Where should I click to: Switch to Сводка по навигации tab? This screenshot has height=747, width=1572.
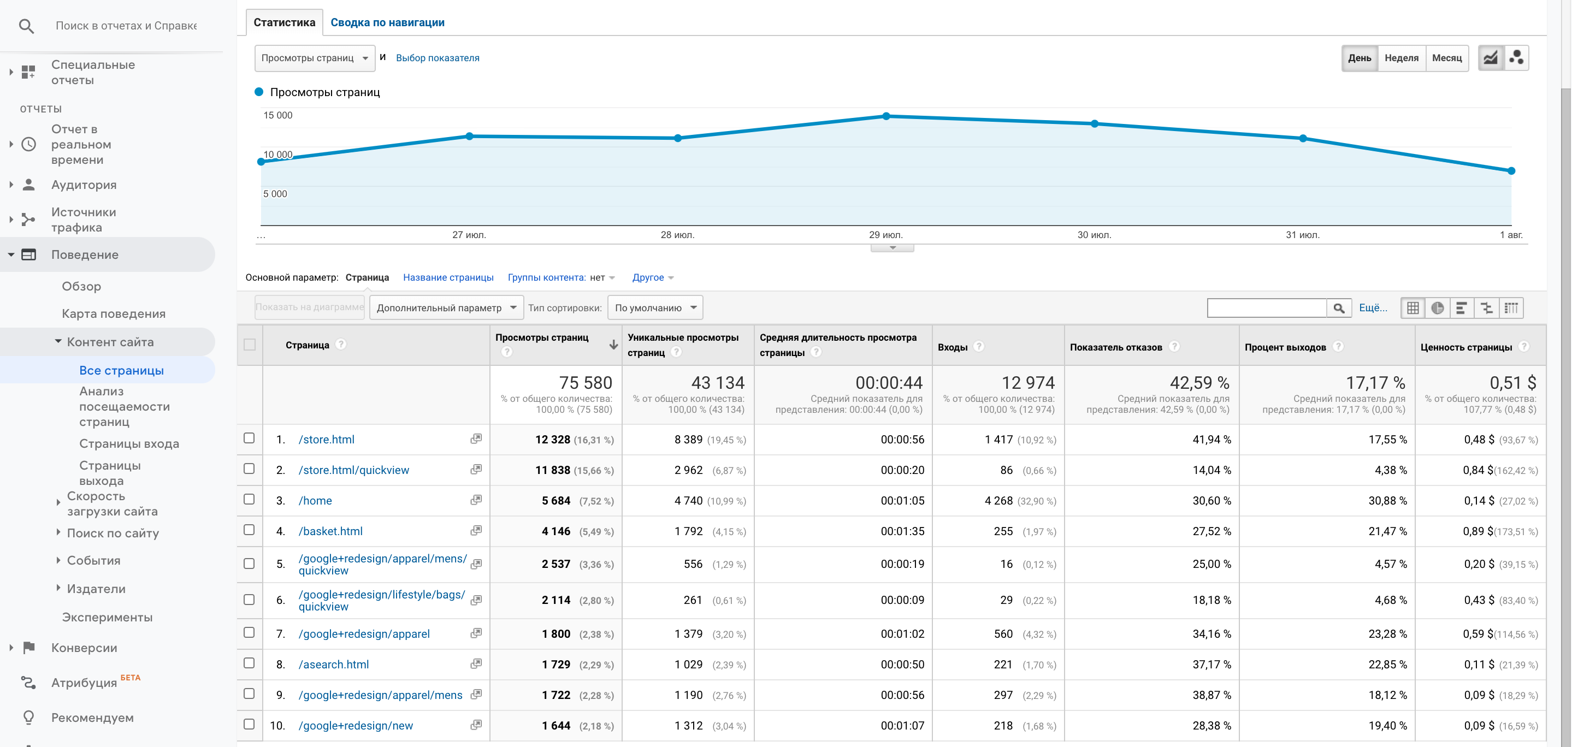pos(387,22)
